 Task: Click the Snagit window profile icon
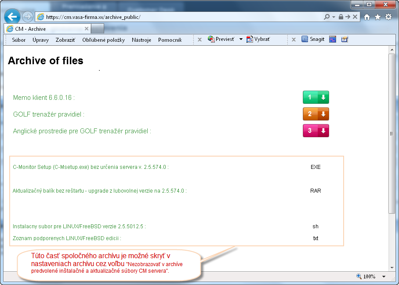click(333, 39)
